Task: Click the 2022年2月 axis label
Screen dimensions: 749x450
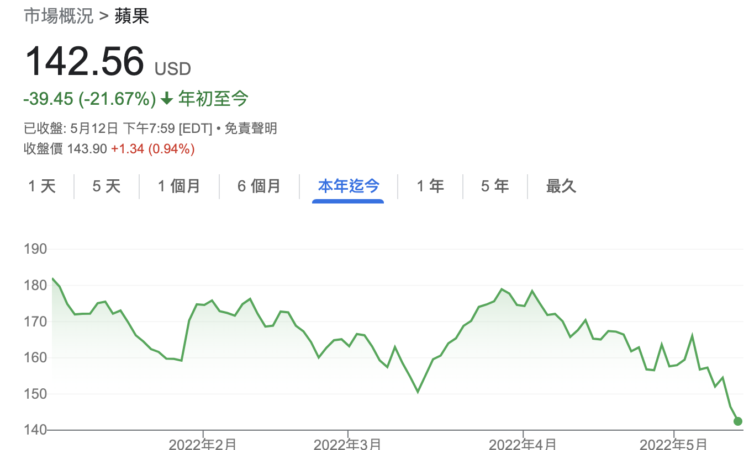Action: pyautogui.click(x=203, y=444)
